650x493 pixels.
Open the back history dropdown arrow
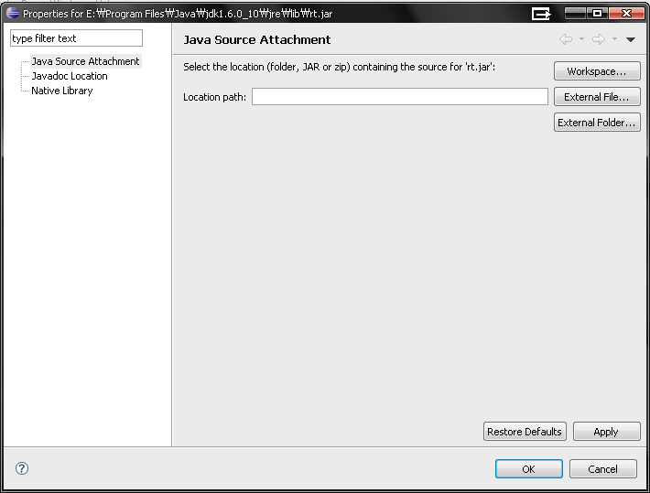(x=581, y=39)
